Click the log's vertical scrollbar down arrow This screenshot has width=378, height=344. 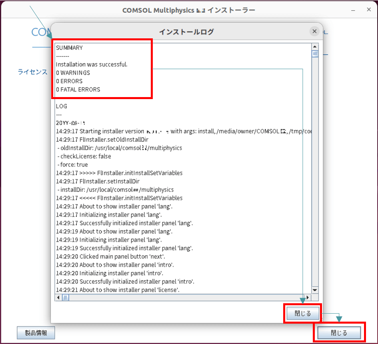tap(315, 290)
